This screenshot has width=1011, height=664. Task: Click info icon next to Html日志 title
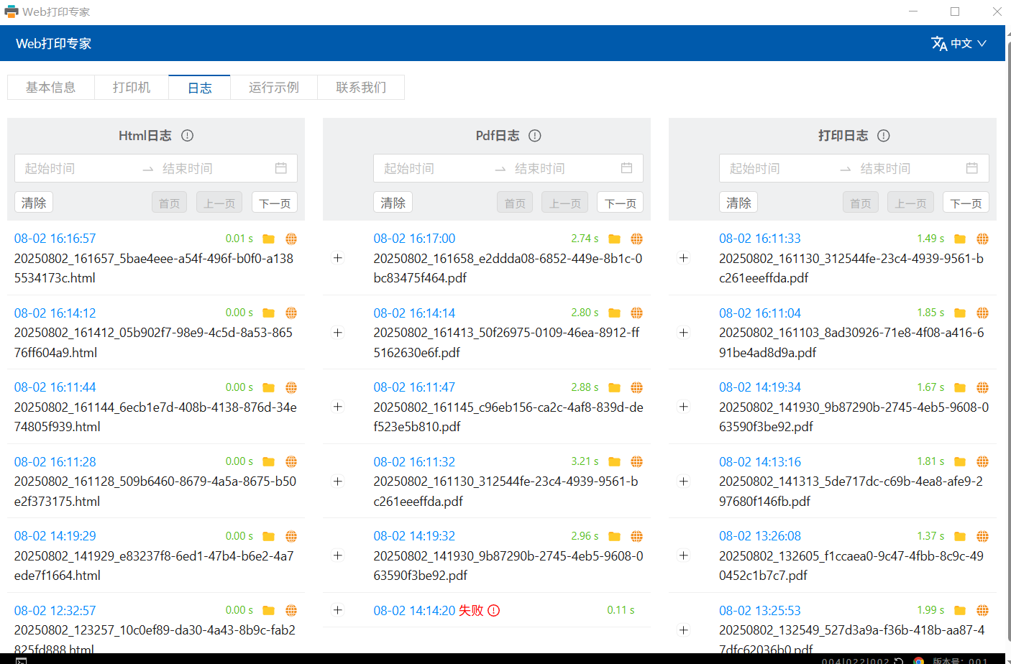click(188, 136)
